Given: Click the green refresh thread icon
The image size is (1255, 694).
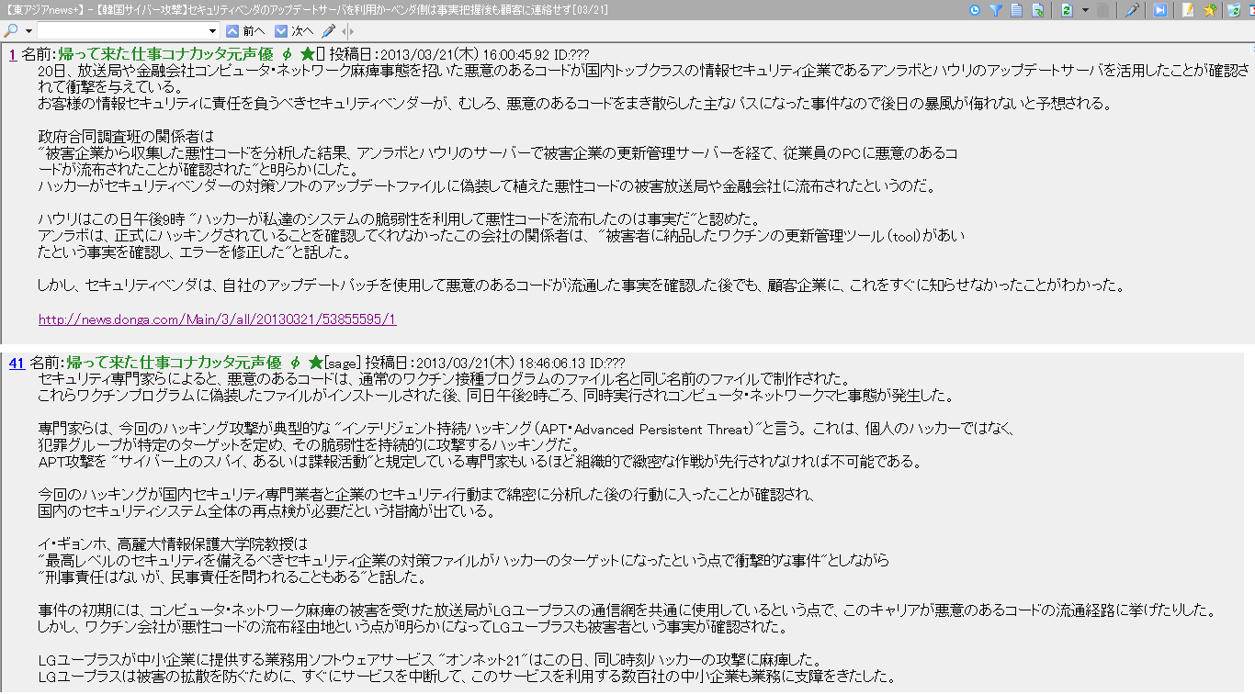Looking at the screenshot, I should [1066, 10].
